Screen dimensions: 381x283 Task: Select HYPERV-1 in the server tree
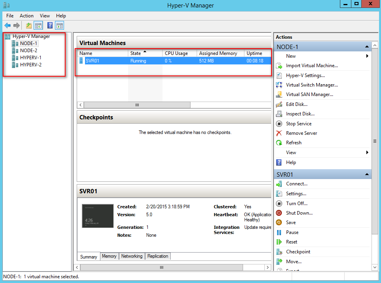[x=30, y=58]
